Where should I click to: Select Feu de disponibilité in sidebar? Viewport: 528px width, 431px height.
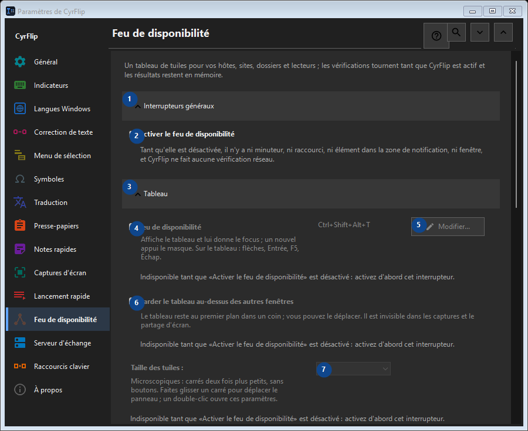point(58,319)
